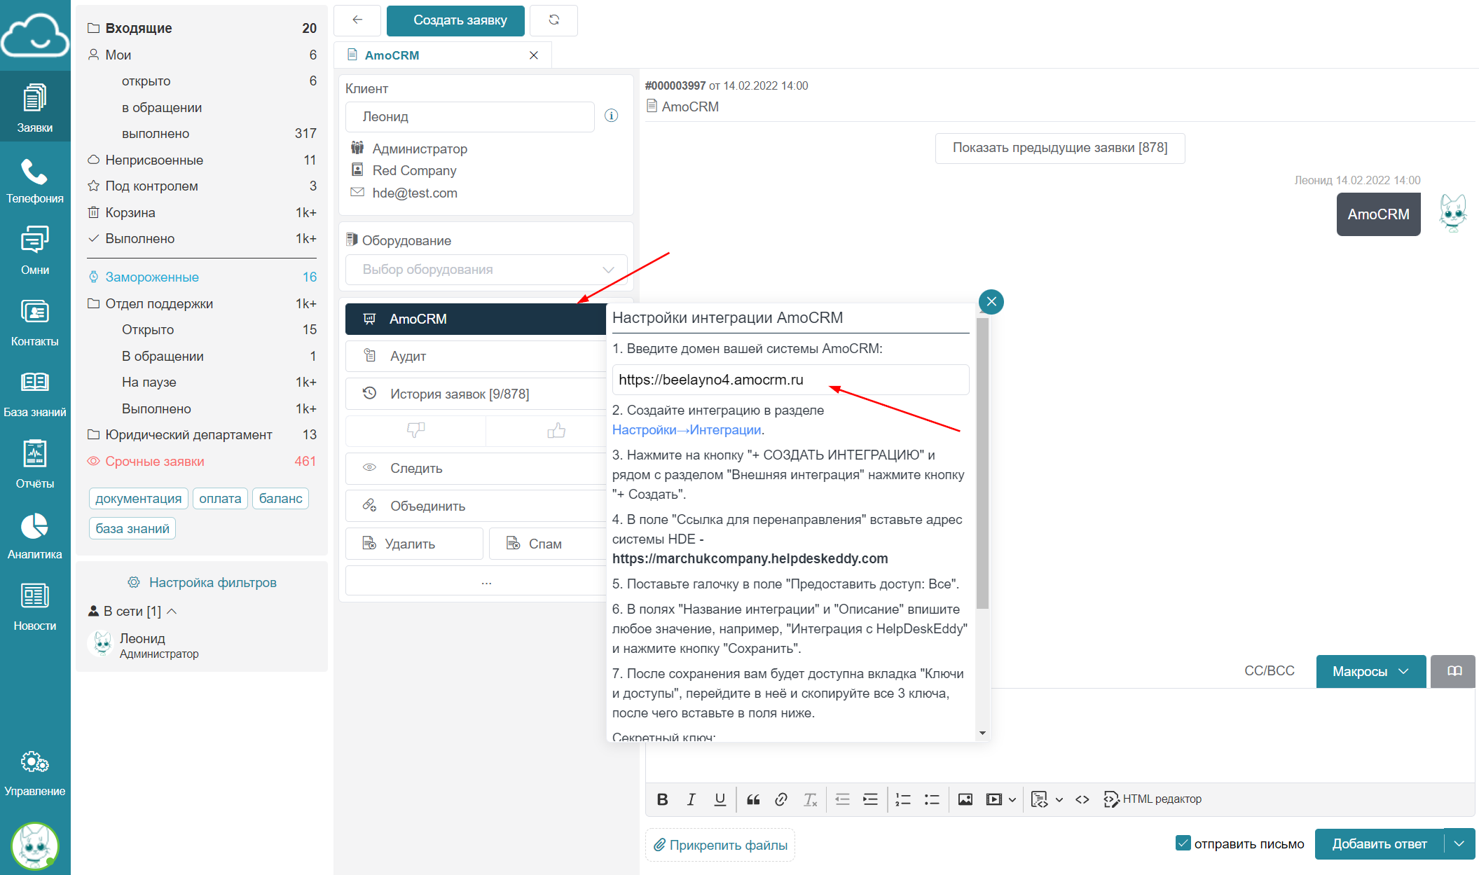Screen dimensions: 1479x875
Task: Open the CC/BCC recipients option
Action: click(x=1269, y=670)
